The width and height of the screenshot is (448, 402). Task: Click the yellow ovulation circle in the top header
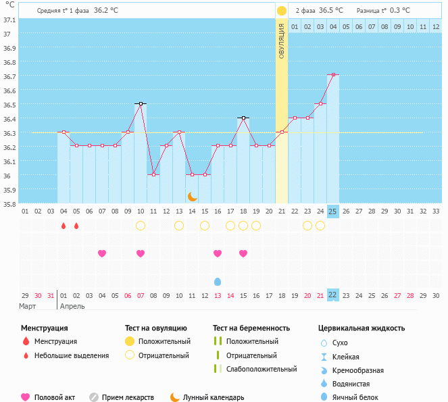coord(282,11)
